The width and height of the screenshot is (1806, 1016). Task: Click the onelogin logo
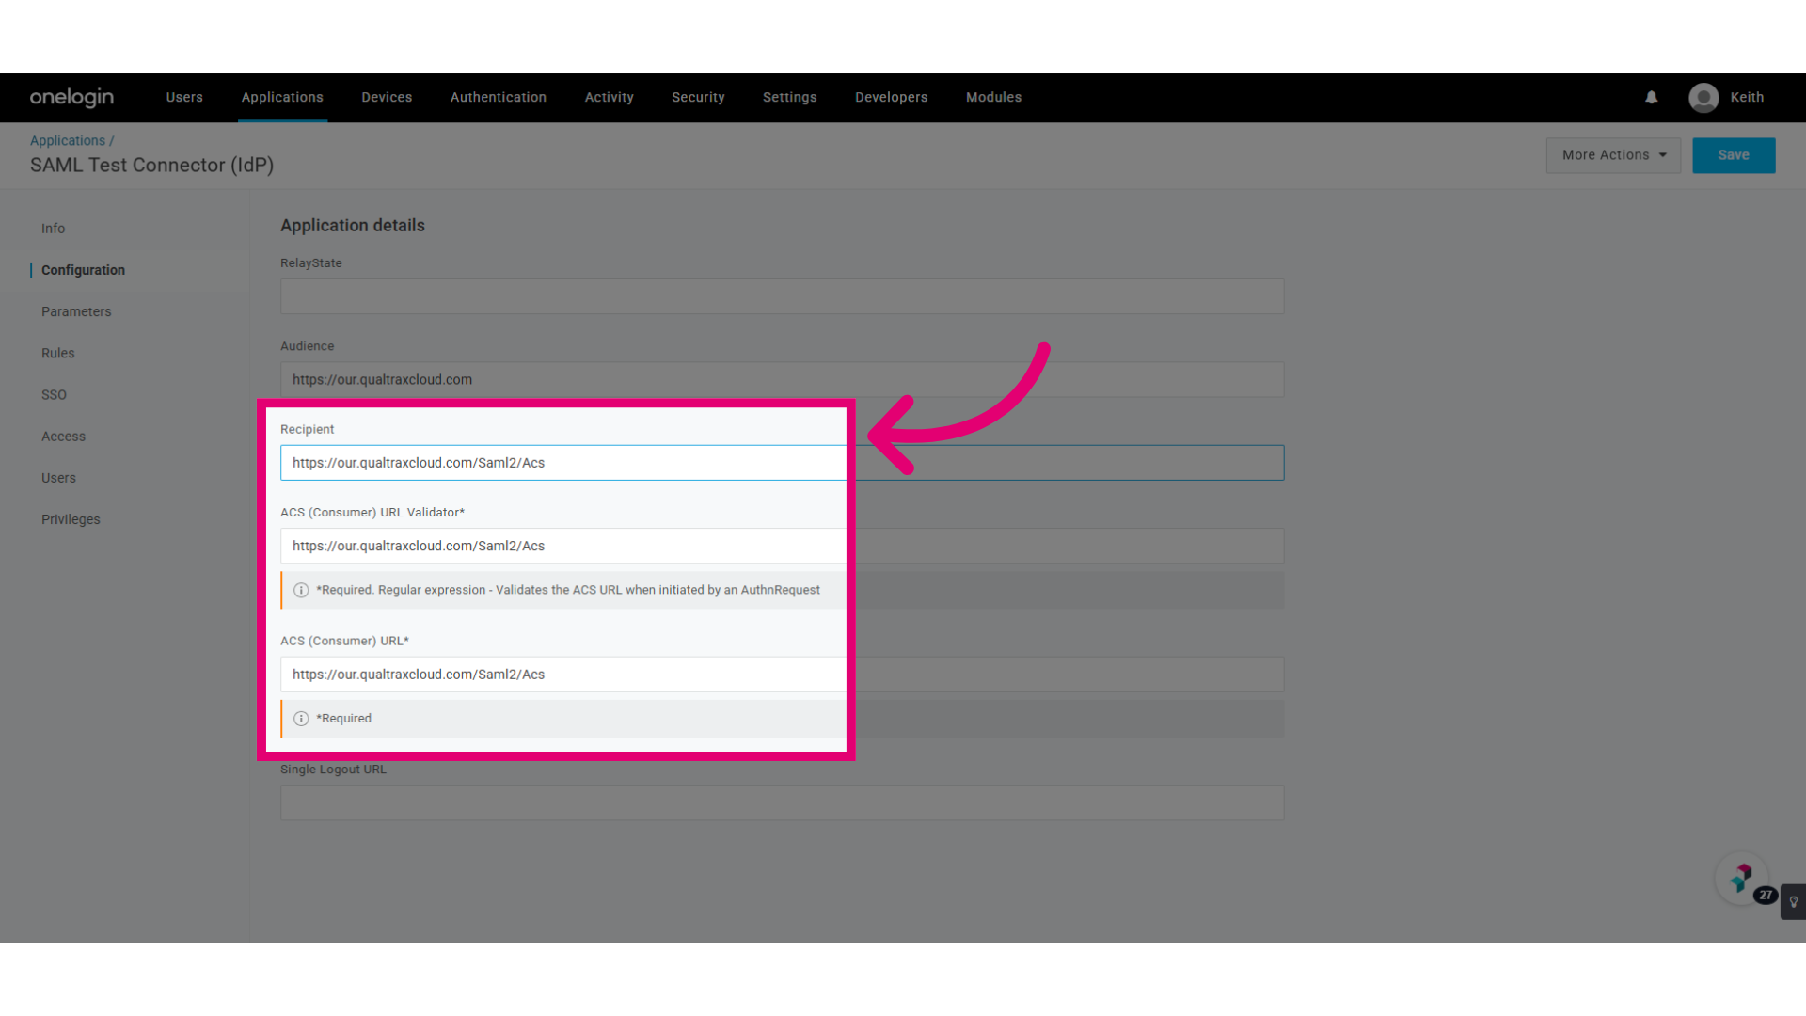point(71,97)
